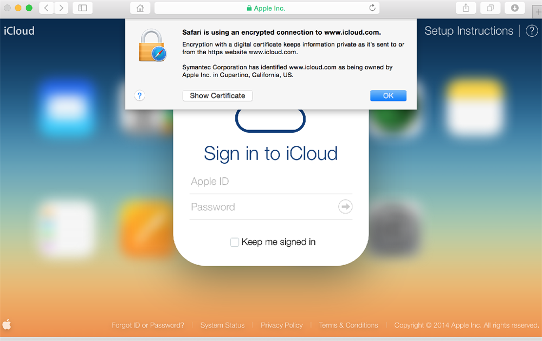
Task: Open the Share button in toolbar
Action: (466, 8)
